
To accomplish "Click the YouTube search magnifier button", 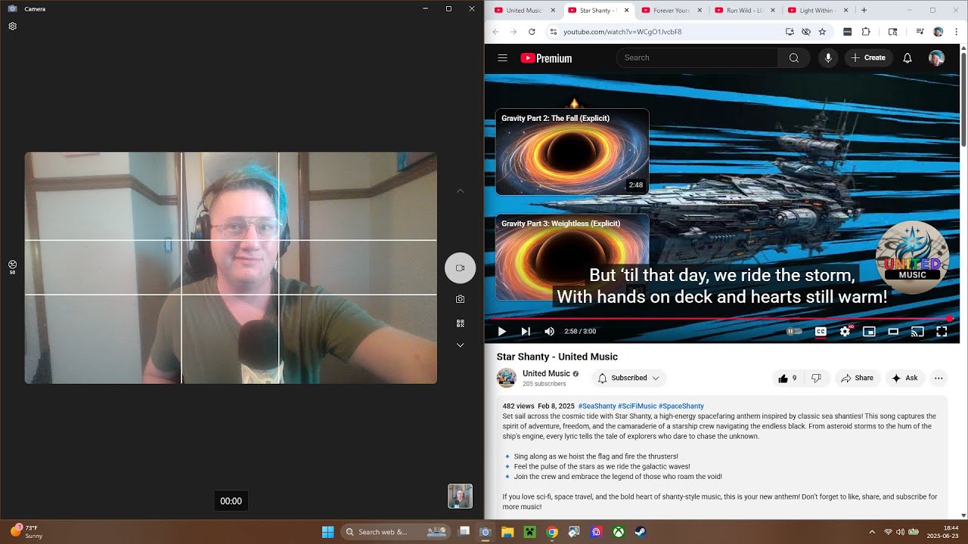I will tap(793, 57).
